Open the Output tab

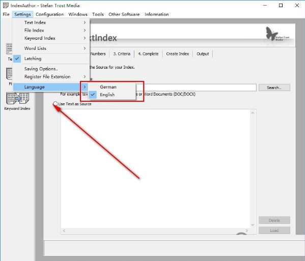[x=203, y=54]
